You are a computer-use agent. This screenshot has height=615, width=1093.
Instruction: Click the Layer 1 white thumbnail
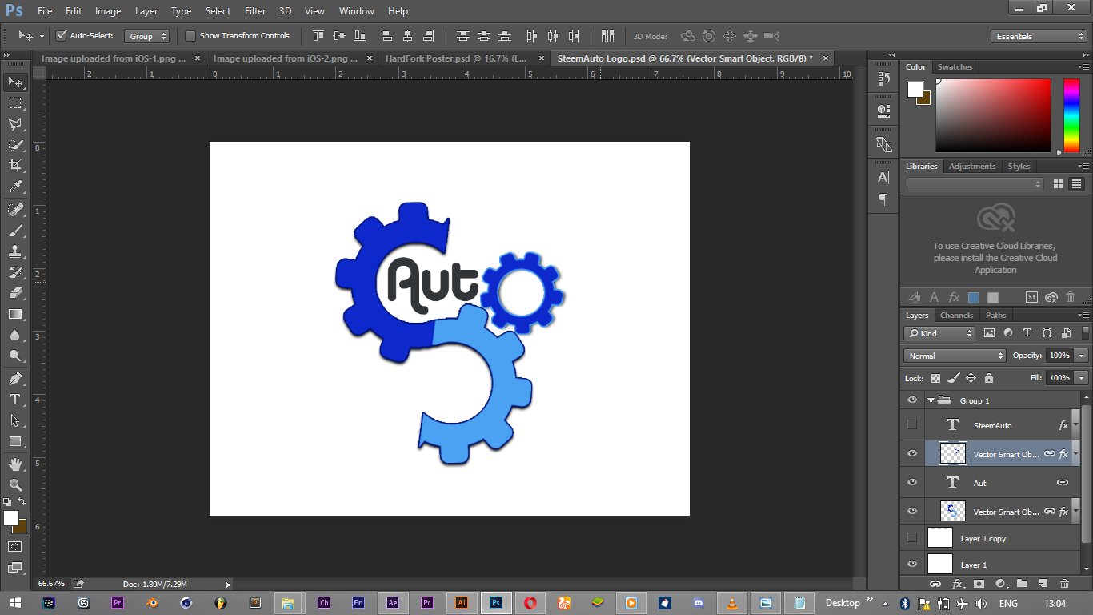click(x=940, y=565)
